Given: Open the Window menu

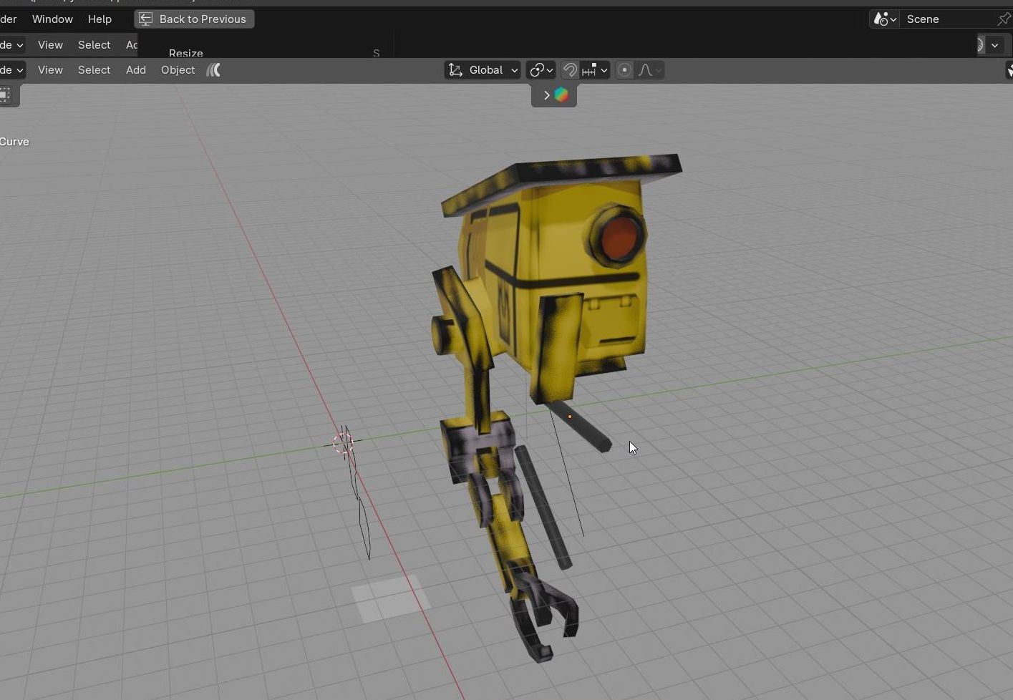Looking at the screenshot, I should click(52, 19).
